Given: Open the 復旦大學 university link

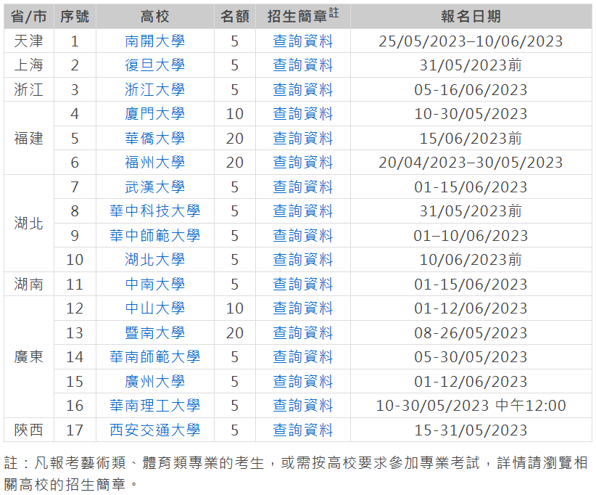Looking at the screenshot, I should (155, 65).
